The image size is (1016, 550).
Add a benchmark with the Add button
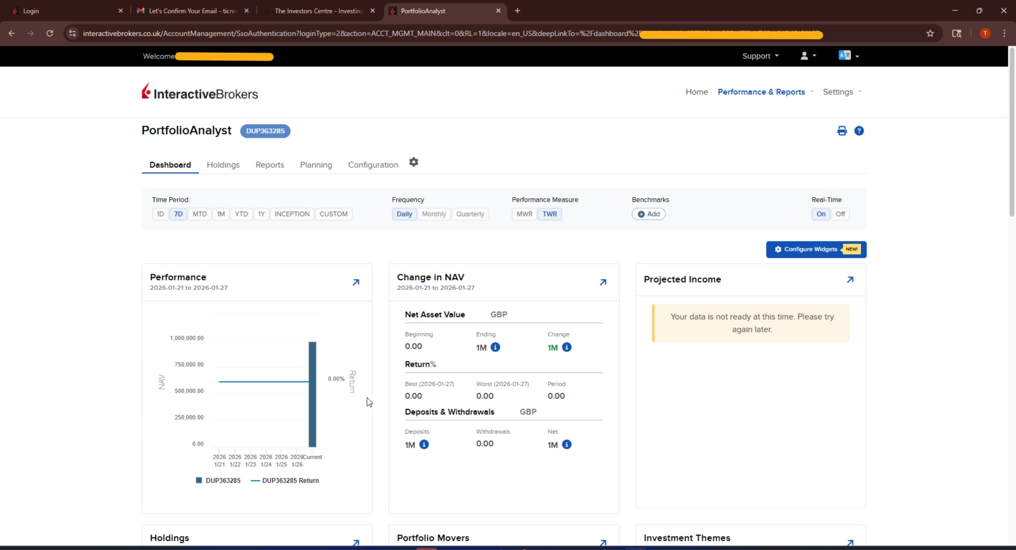(x=648, y=214)
